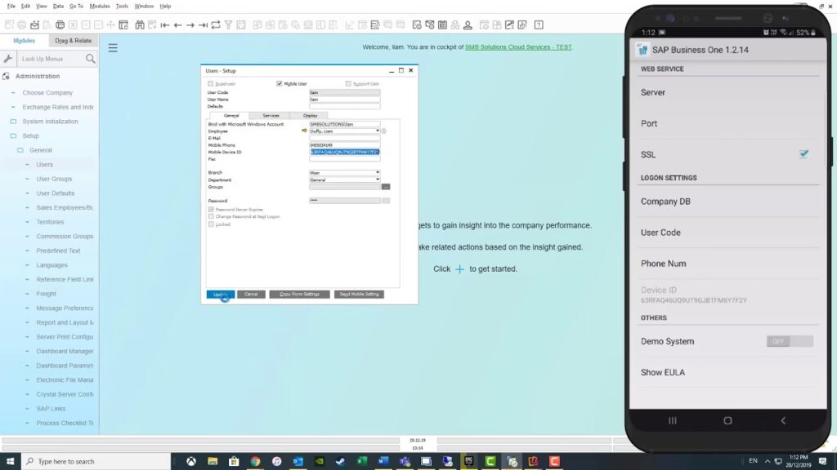The width and height of the screenshot is (837, 470).
Task: Go to next record arrow in toolbar
Action: (190, 25)
